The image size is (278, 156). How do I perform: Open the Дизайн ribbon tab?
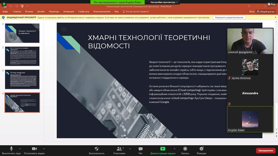(41, 12)
